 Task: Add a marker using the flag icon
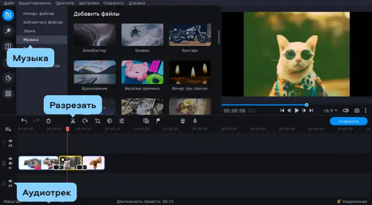click(x=158, y=121)
